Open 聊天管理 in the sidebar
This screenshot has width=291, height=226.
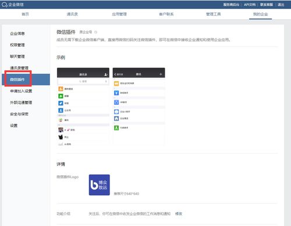[17, 57]
